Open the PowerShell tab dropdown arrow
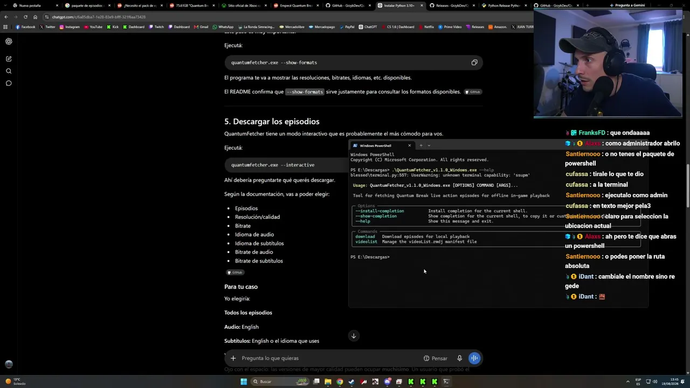 pyautogui.click(x=429, y=145)
